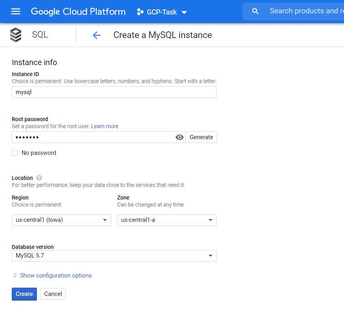Viewport: 344px width, 310px height.
Task: Click the blue Create button
Action: point(24,294)
